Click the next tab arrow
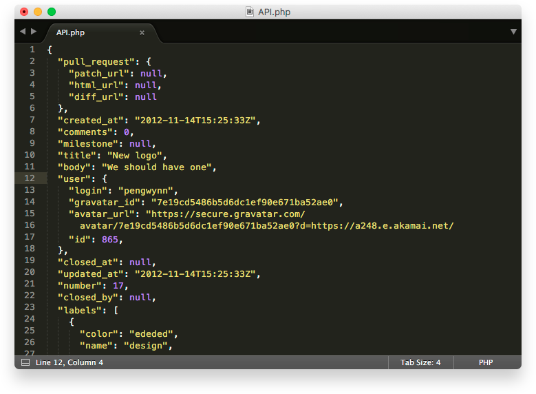This screenshot has width=536, height=394. point(34,32)
